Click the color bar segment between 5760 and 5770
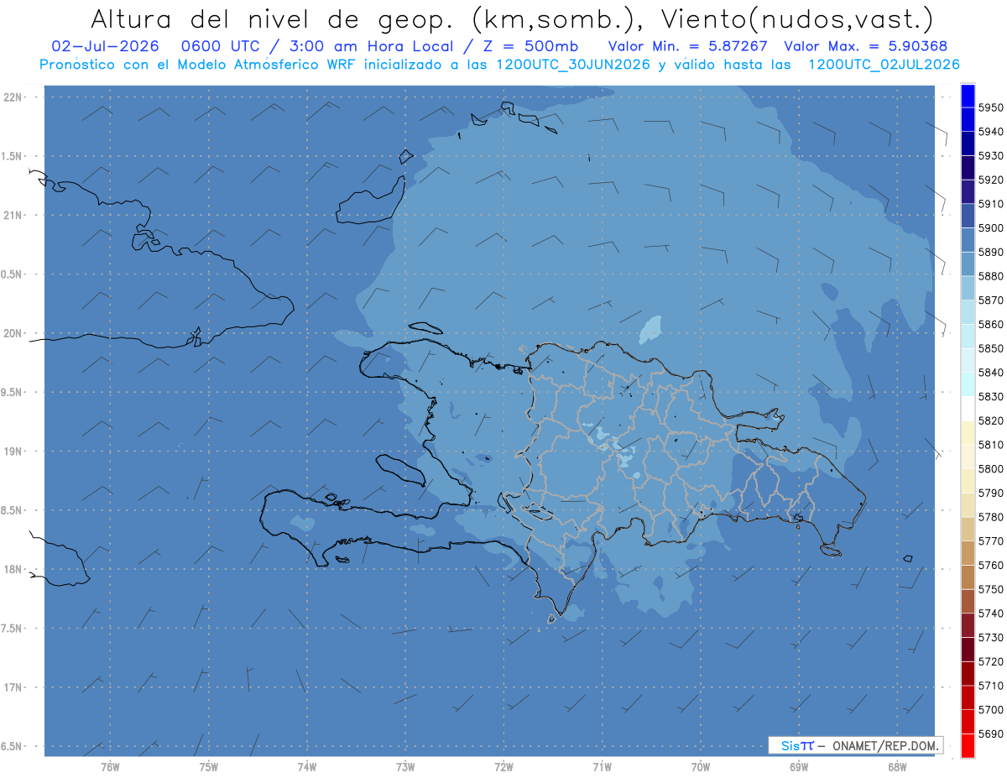 [x=968, y=553]
